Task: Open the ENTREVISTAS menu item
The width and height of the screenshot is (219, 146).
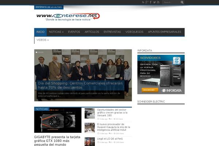Action: [x=112, y=32]
